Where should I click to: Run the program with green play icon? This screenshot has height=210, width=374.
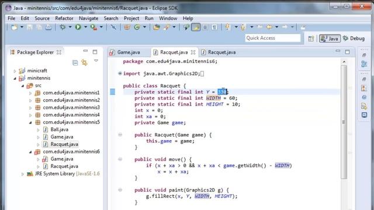pyautogui.click(x=78, y=27)
